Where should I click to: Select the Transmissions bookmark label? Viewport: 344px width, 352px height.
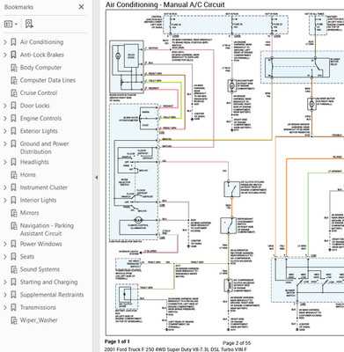38,307
